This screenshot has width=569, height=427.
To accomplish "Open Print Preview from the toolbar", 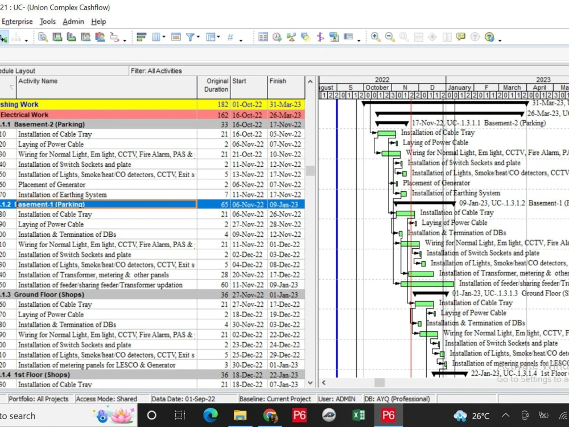I will [x=43, y=36].
